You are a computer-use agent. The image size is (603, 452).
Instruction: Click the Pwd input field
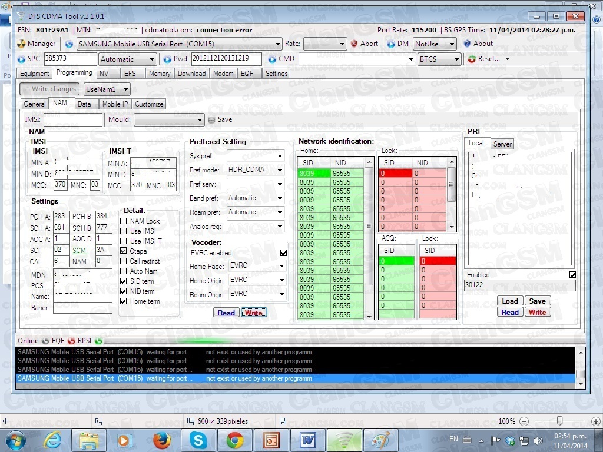click(227, 59)
